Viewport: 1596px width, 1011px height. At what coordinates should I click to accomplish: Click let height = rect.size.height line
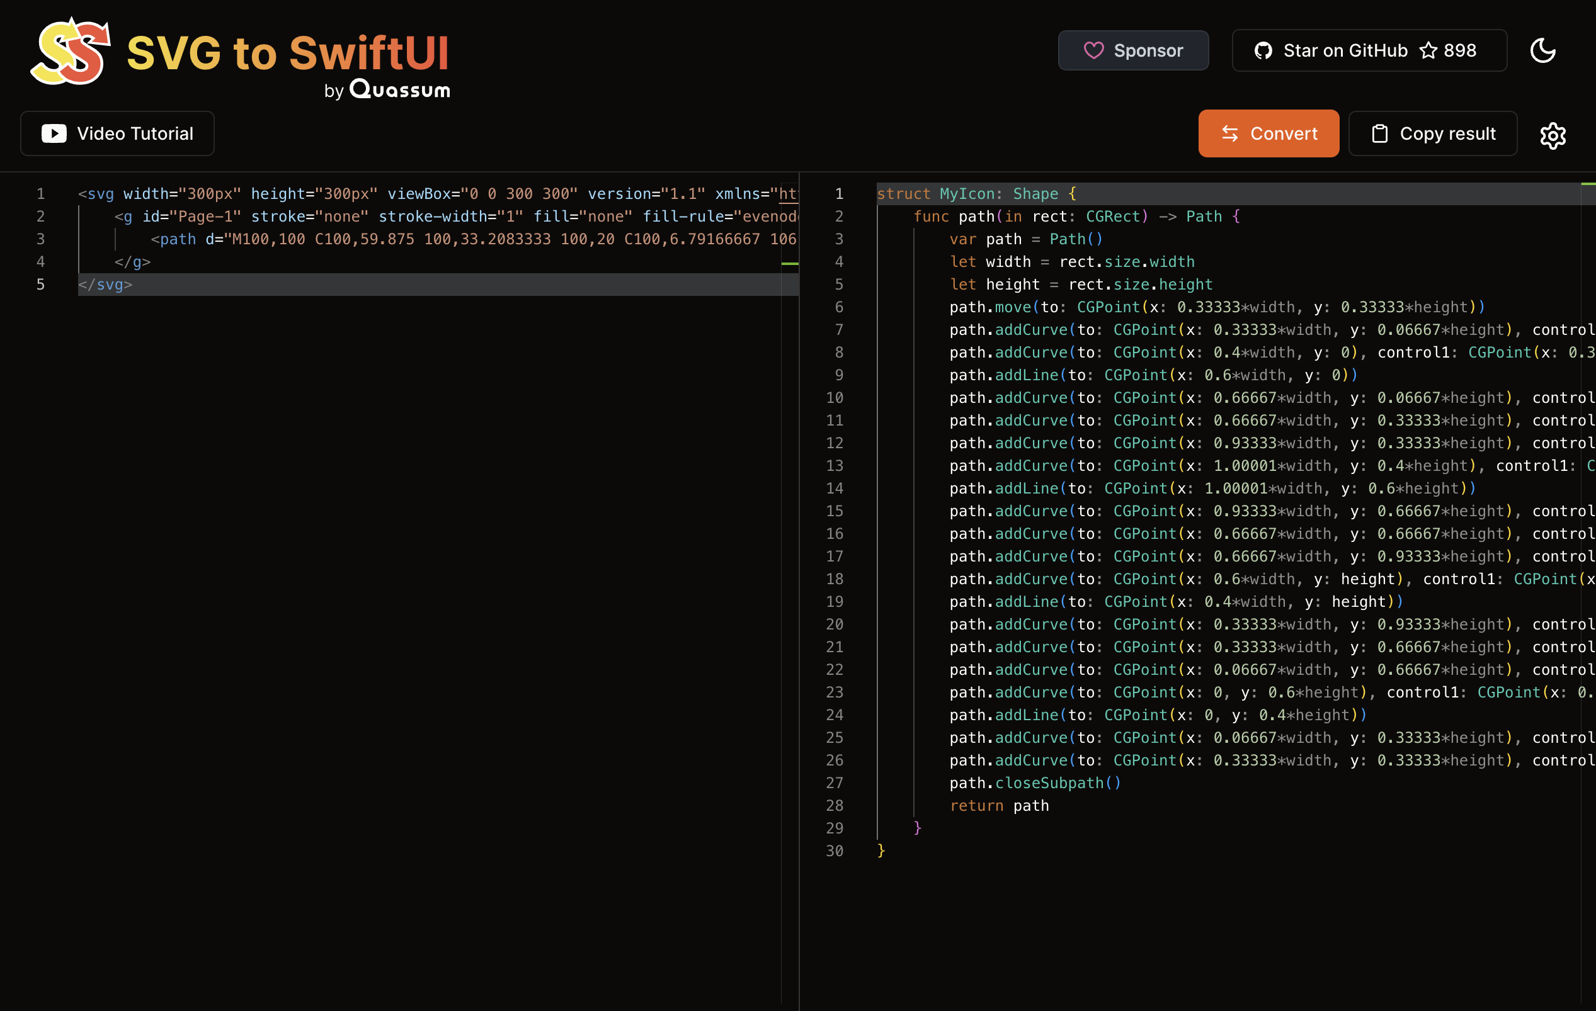pyautogui.click(x=1081, y=284)
